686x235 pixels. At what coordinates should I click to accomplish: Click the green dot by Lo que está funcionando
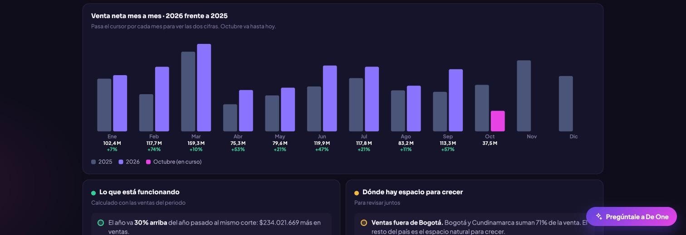click(93, 193)
